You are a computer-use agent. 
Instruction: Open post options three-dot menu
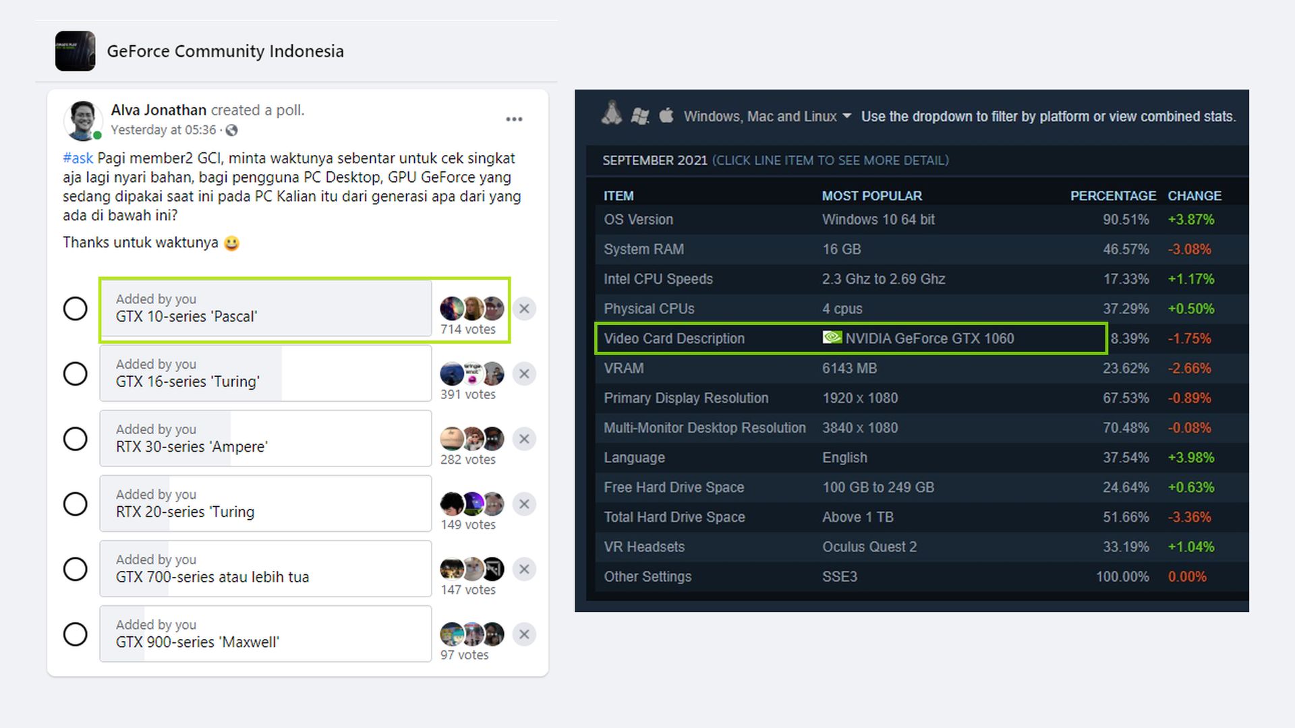(514, 119)
